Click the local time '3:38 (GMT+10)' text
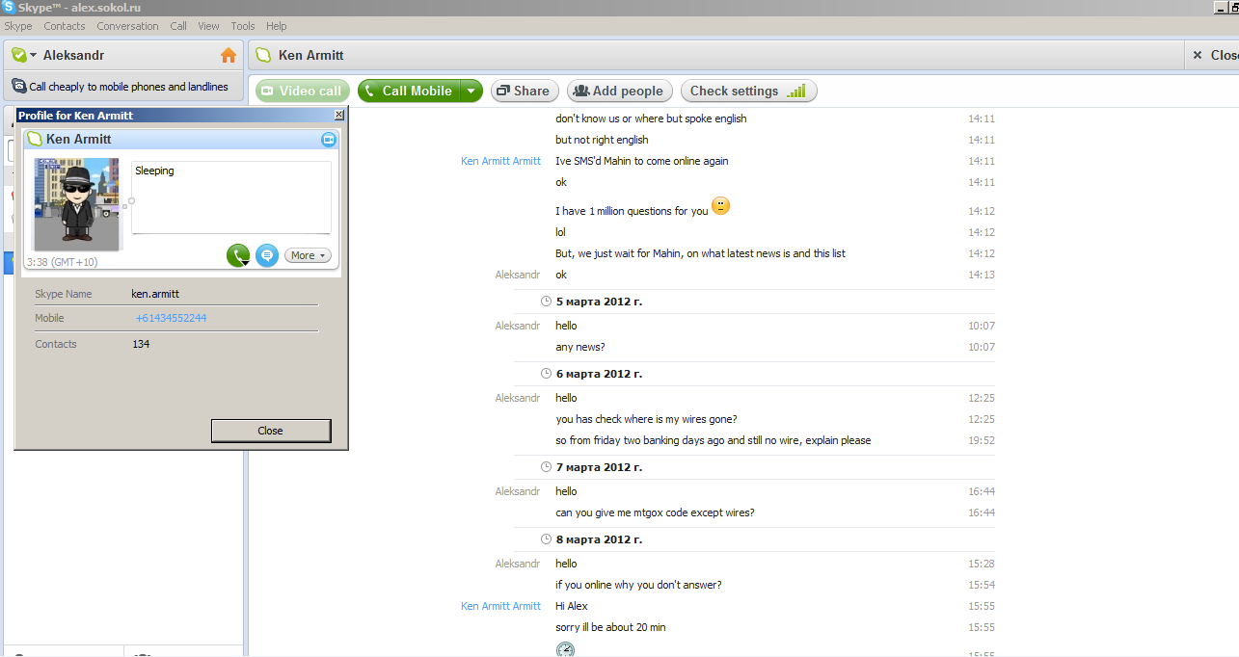1239x657 pixels. (62, 262)
